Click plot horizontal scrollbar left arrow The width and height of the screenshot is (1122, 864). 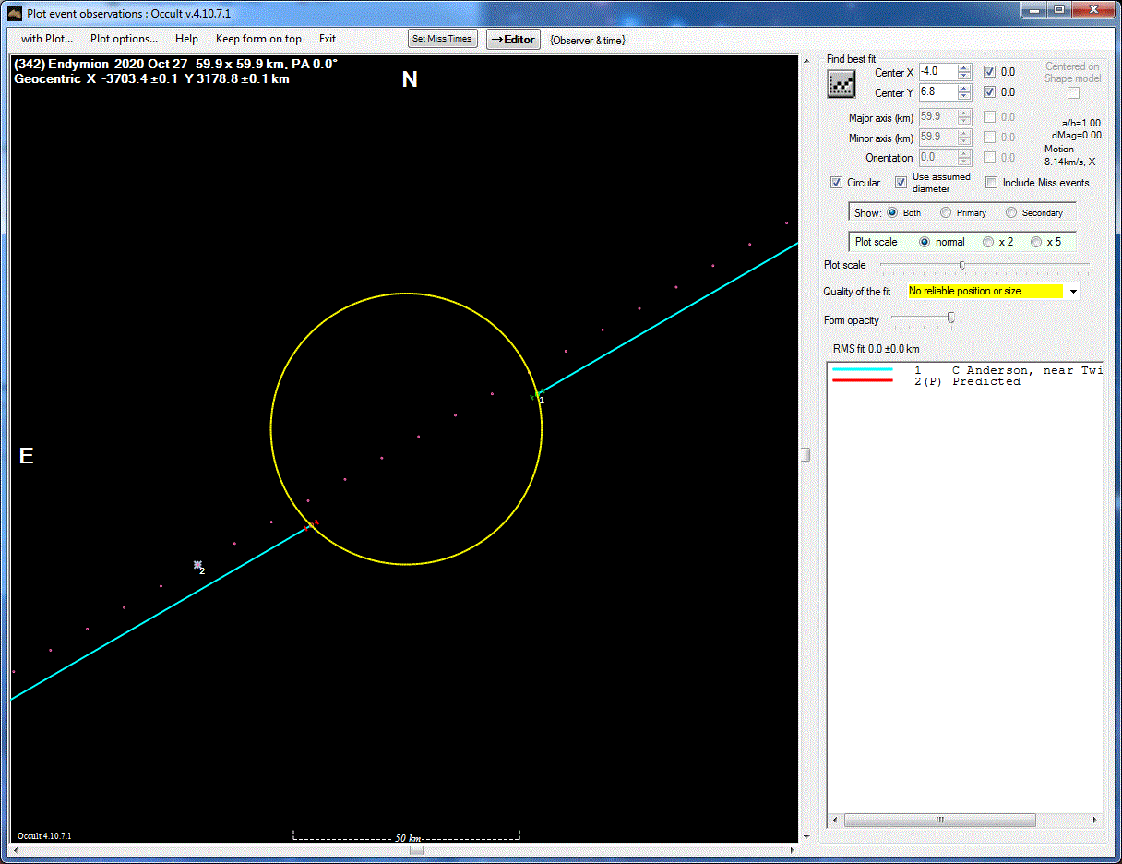tap(16, 850)
